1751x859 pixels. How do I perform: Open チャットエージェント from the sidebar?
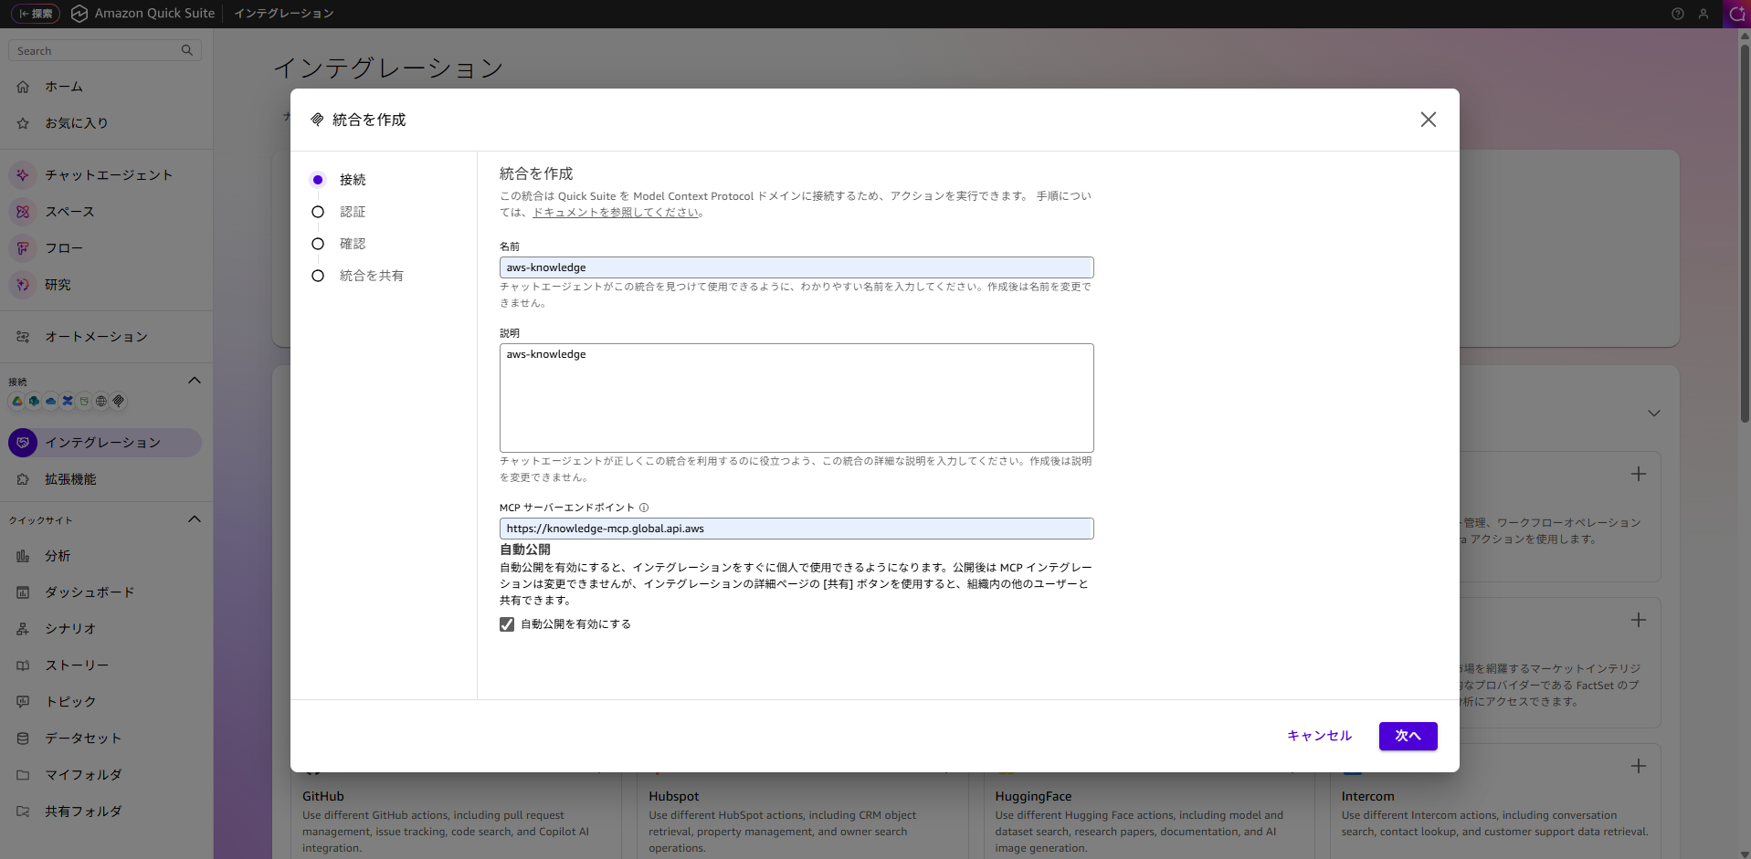click(109, 175)
